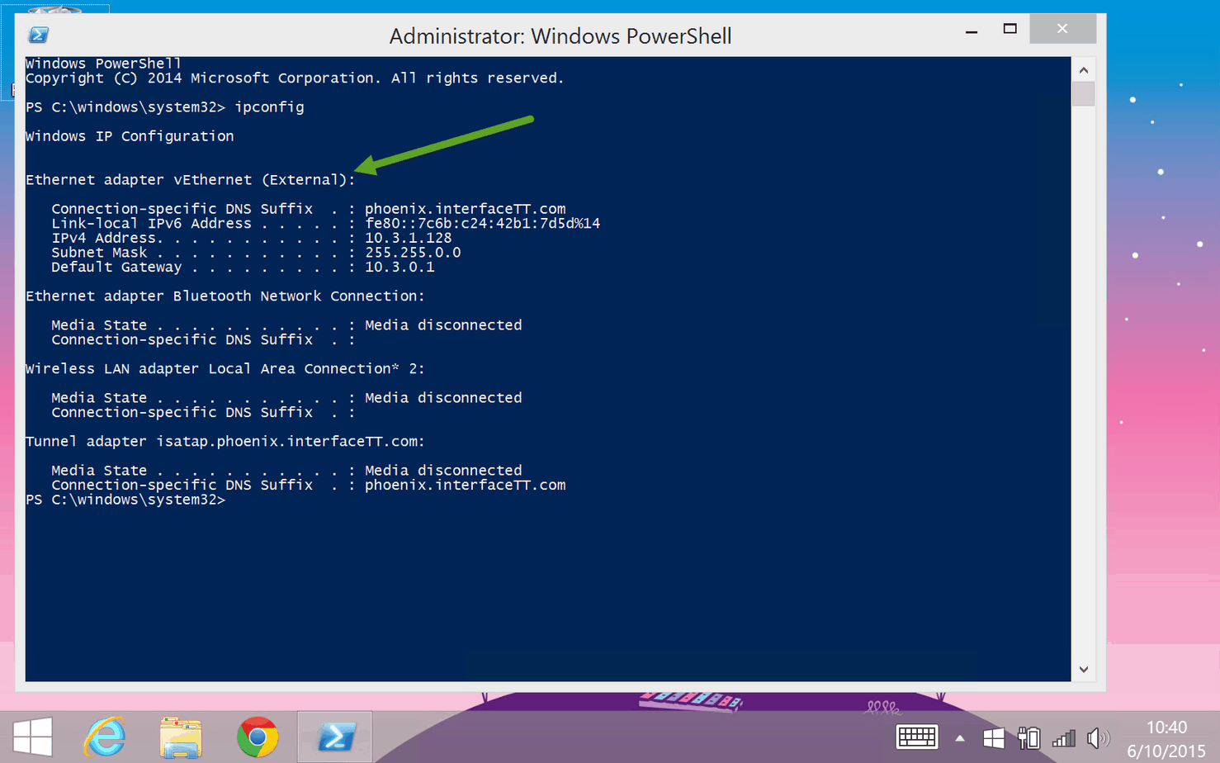Open the network signal tray icon
Screen dimensions: 1220x763
pos(1064,737)
